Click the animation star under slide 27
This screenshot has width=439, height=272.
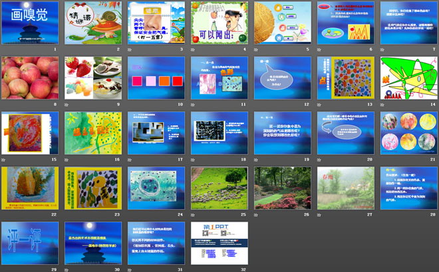click(319, 215)
